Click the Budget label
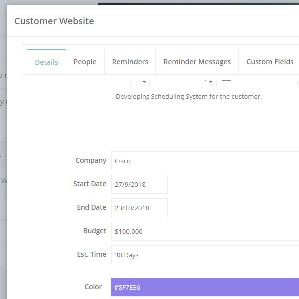Screen dimensions: 299x299 tap(95, 231)
